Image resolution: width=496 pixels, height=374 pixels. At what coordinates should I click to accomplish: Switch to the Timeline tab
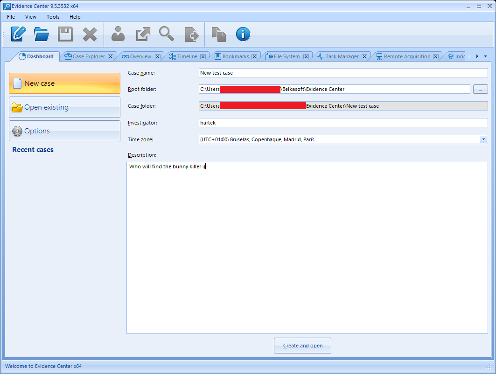[x=187, y=56]
